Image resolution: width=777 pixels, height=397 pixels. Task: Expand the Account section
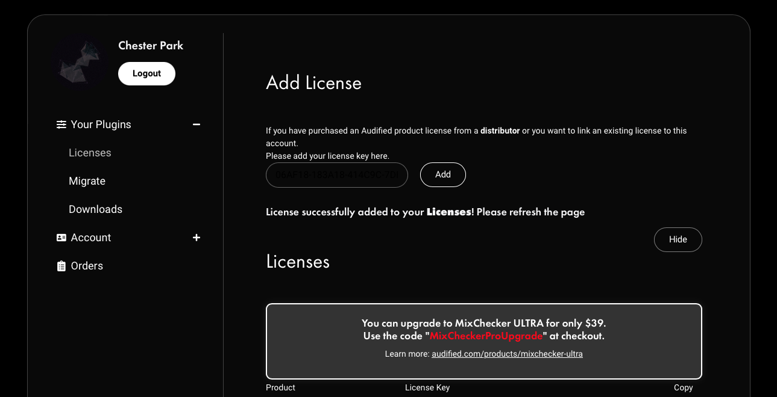point(197,238)
